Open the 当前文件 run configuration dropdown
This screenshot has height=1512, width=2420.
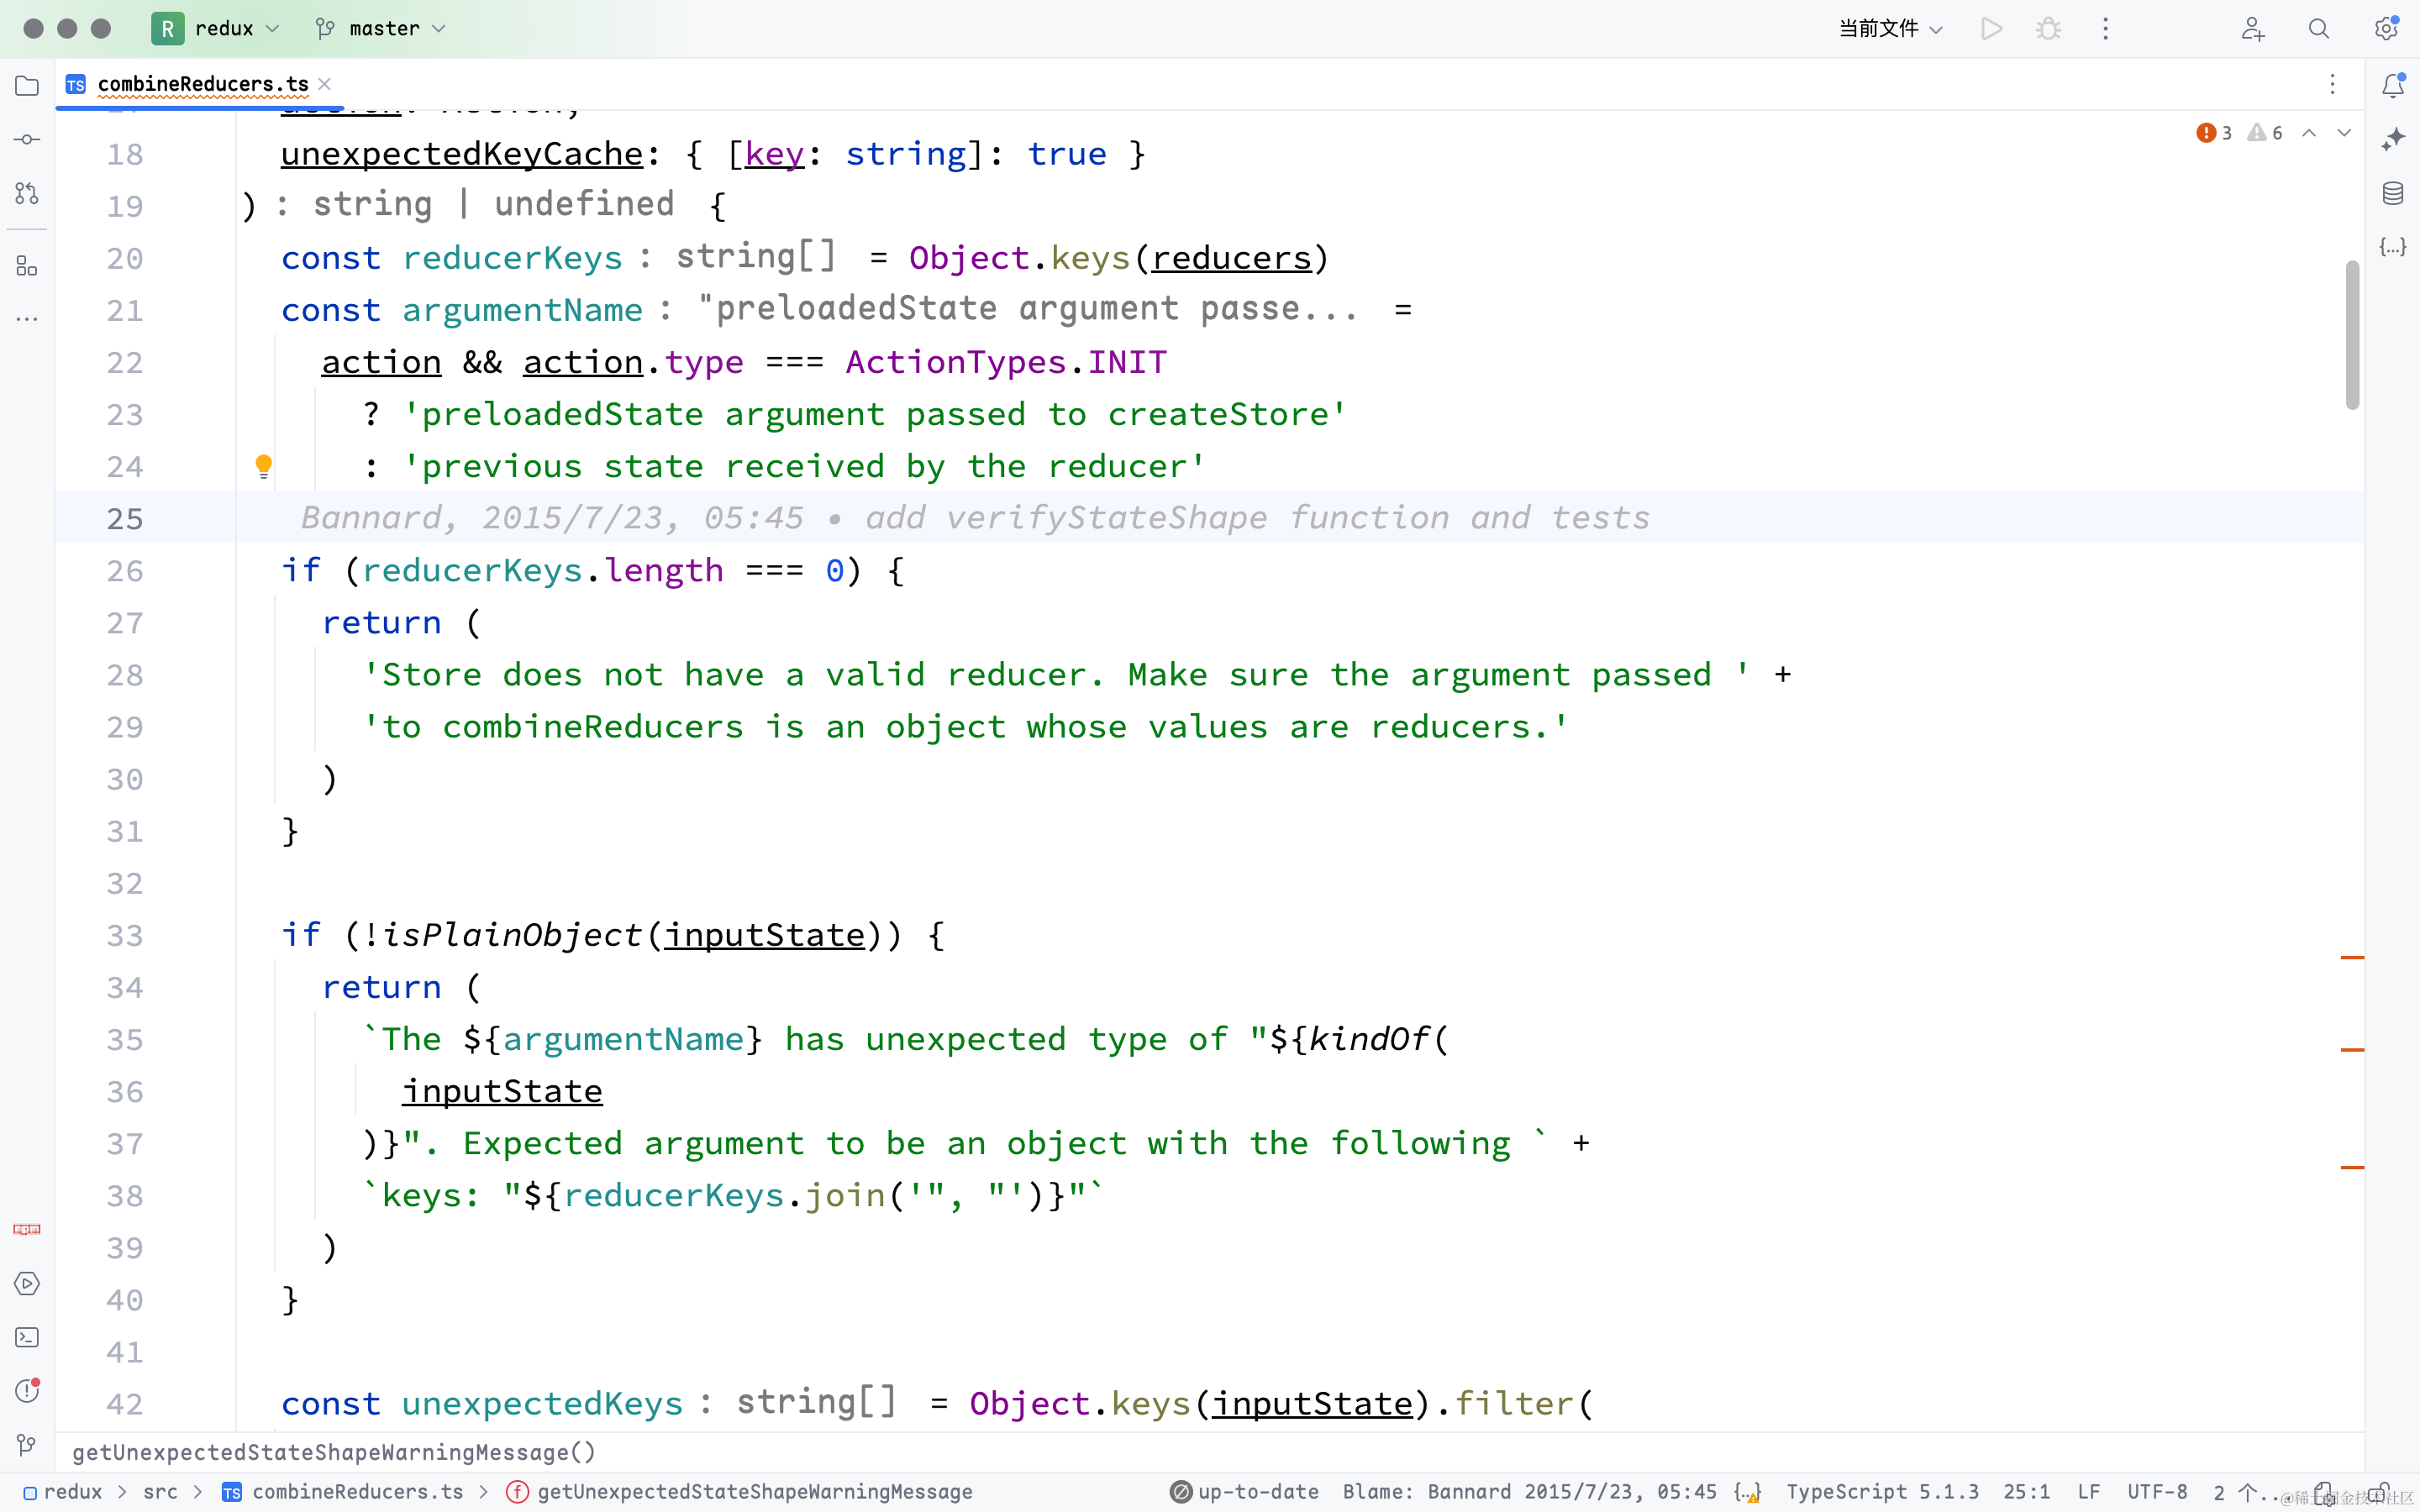click(x=1891, y=29)
